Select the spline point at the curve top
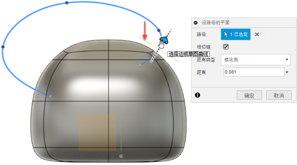The height and width of the screenshot is (165, 297). 67,3
